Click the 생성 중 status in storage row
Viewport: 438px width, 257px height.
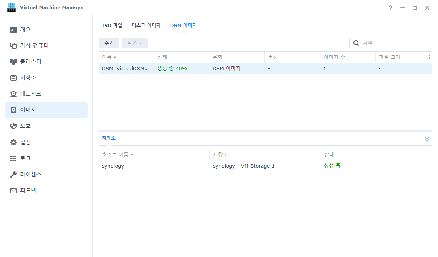[332, 166]
